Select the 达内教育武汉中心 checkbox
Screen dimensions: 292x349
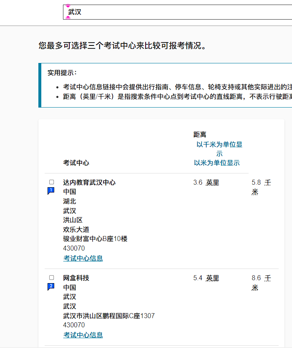(52, 182)
